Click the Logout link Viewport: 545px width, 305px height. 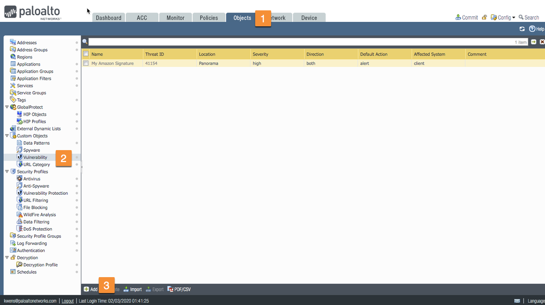[x=68, y=301]
